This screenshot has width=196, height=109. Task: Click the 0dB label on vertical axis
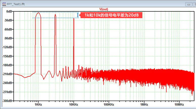coord(9,12)
